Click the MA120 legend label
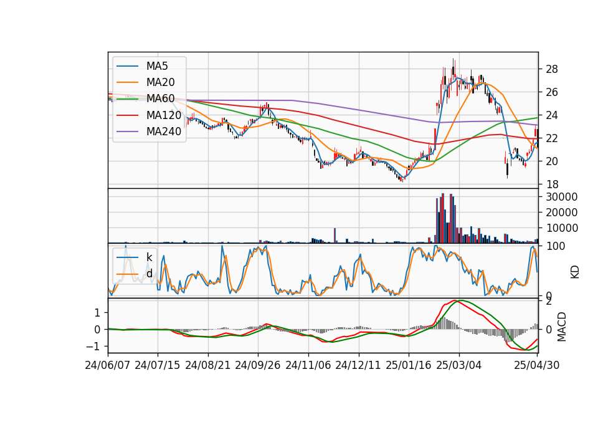 click(x=164, y=115)
